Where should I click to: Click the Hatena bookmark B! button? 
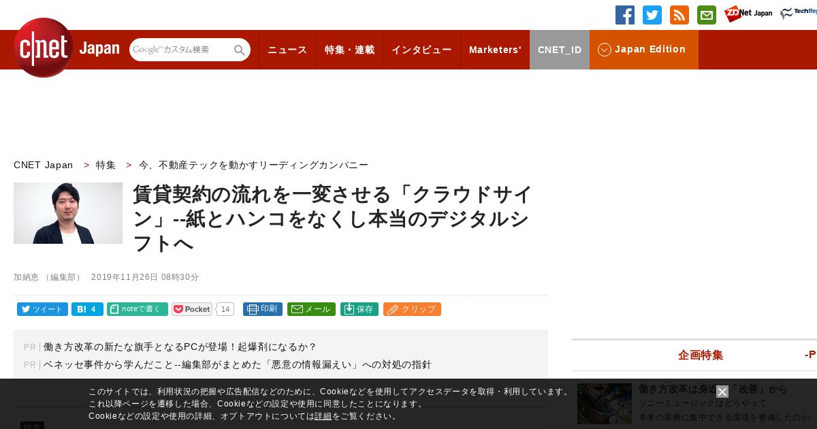(x=87, y=309)
